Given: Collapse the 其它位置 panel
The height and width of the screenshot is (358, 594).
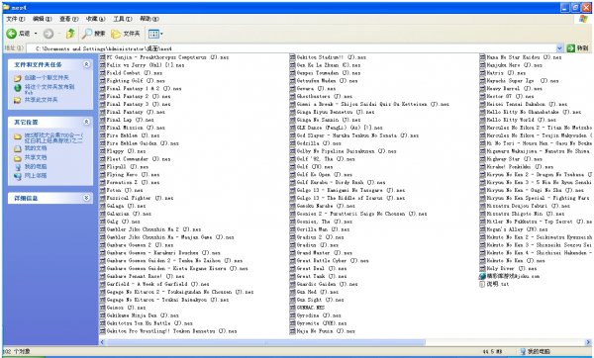Looking at the screenshot, I should click(86, 122).
